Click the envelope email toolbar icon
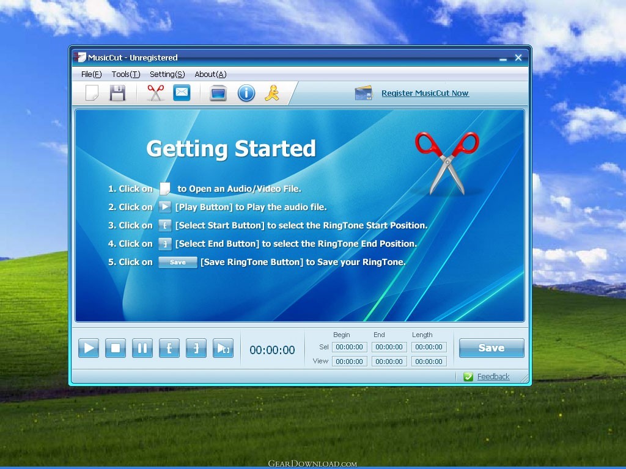The height and width of the screenshot is (469, 626). 182,93
